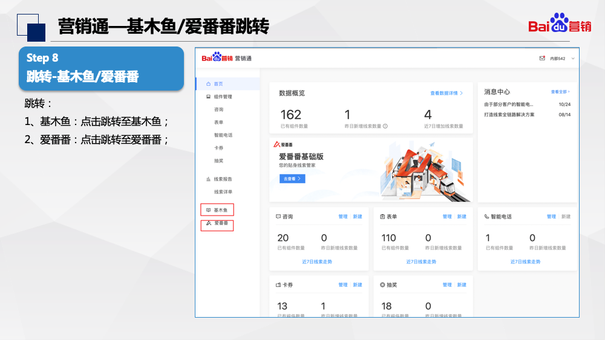Click the 智能电话 card phone icon

[x=486, y=217]
